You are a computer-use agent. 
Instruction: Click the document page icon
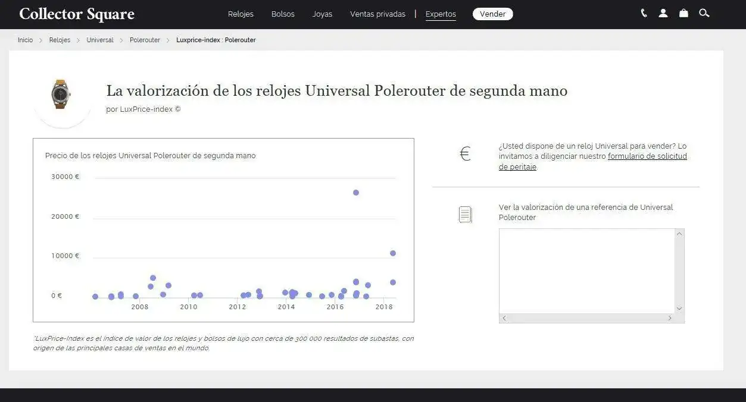point(465,215)
